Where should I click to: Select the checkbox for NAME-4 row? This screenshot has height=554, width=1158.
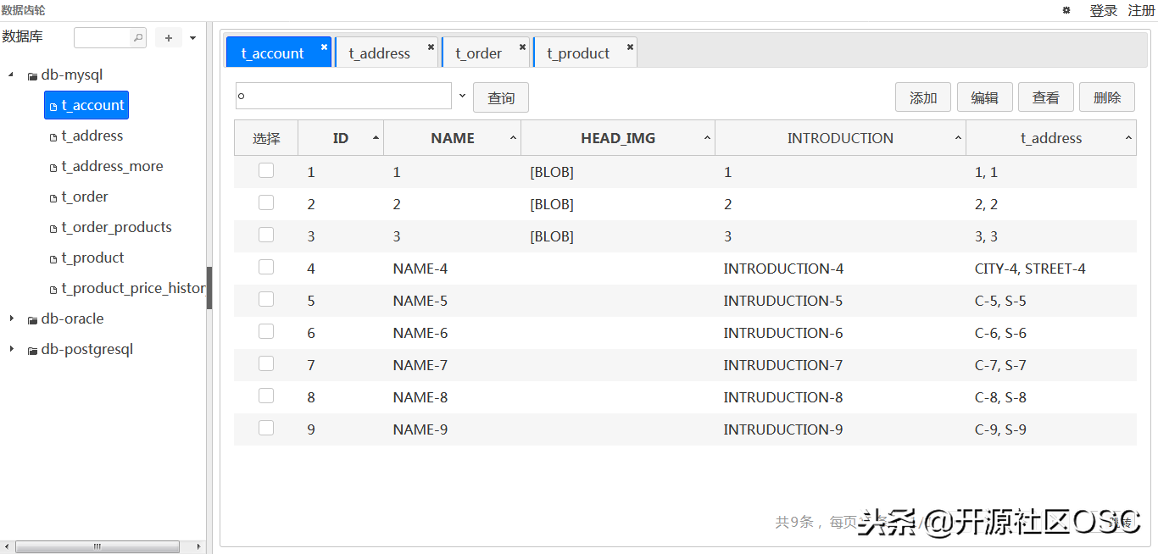tap(266, 267)
